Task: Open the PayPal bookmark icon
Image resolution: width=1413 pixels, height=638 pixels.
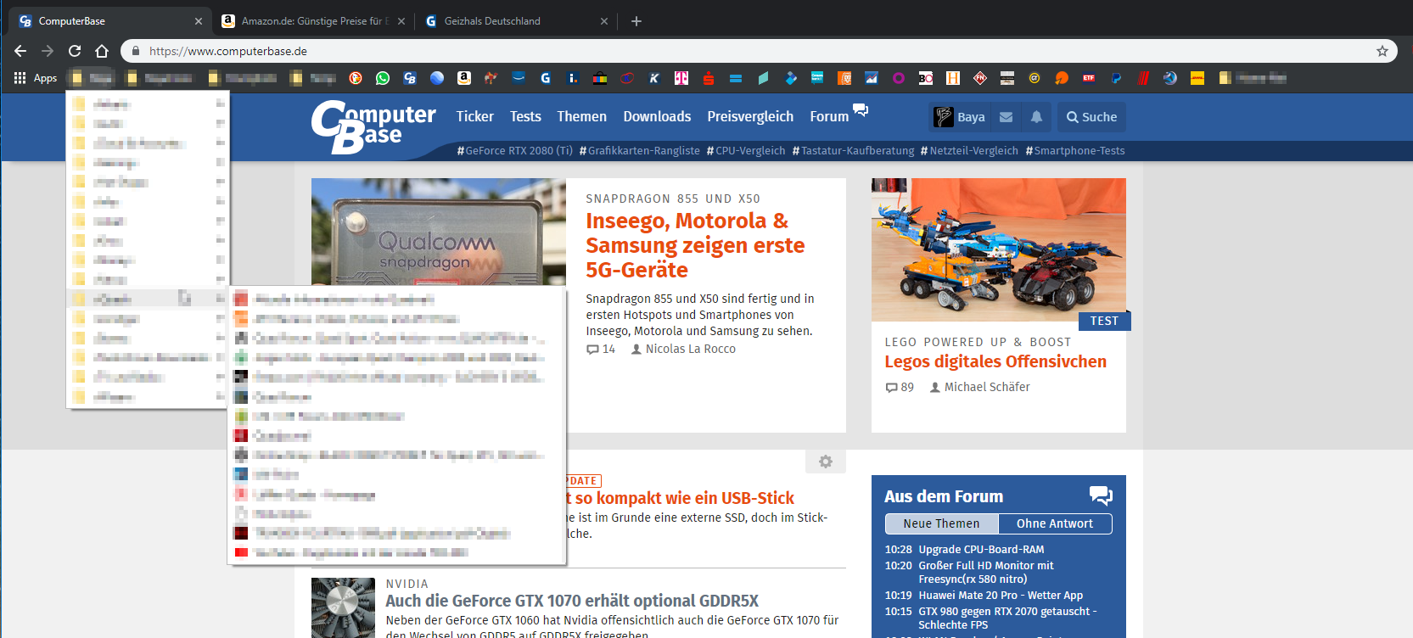Action: [x=1116, y=78]
